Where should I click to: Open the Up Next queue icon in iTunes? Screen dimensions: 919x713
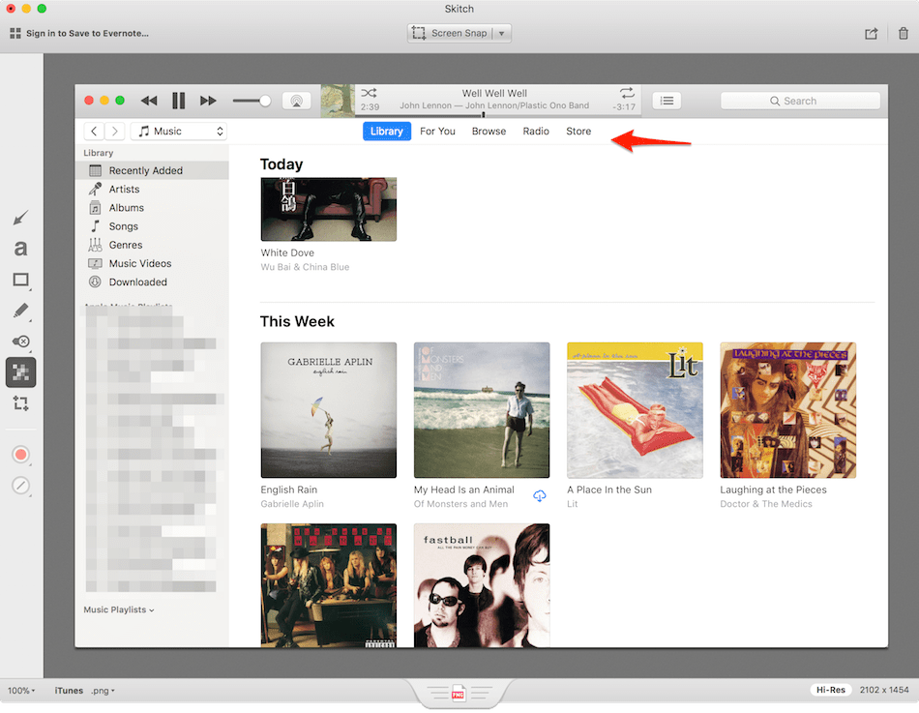tap(667, 101)
